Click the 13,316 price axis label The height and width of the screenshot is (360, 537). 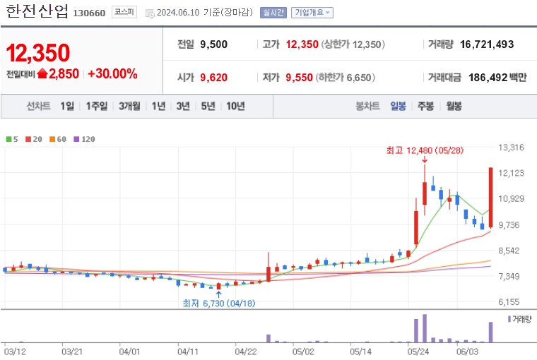pos(511,148)
